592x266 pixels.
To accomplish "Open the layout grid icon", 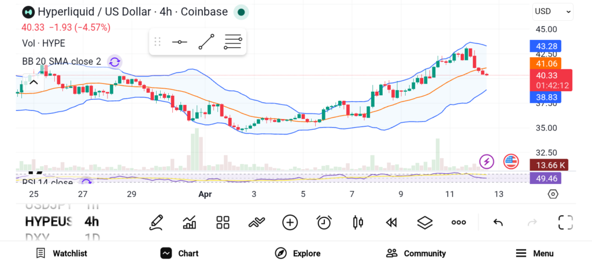I will pyautogui.click(x=223, y=222).
